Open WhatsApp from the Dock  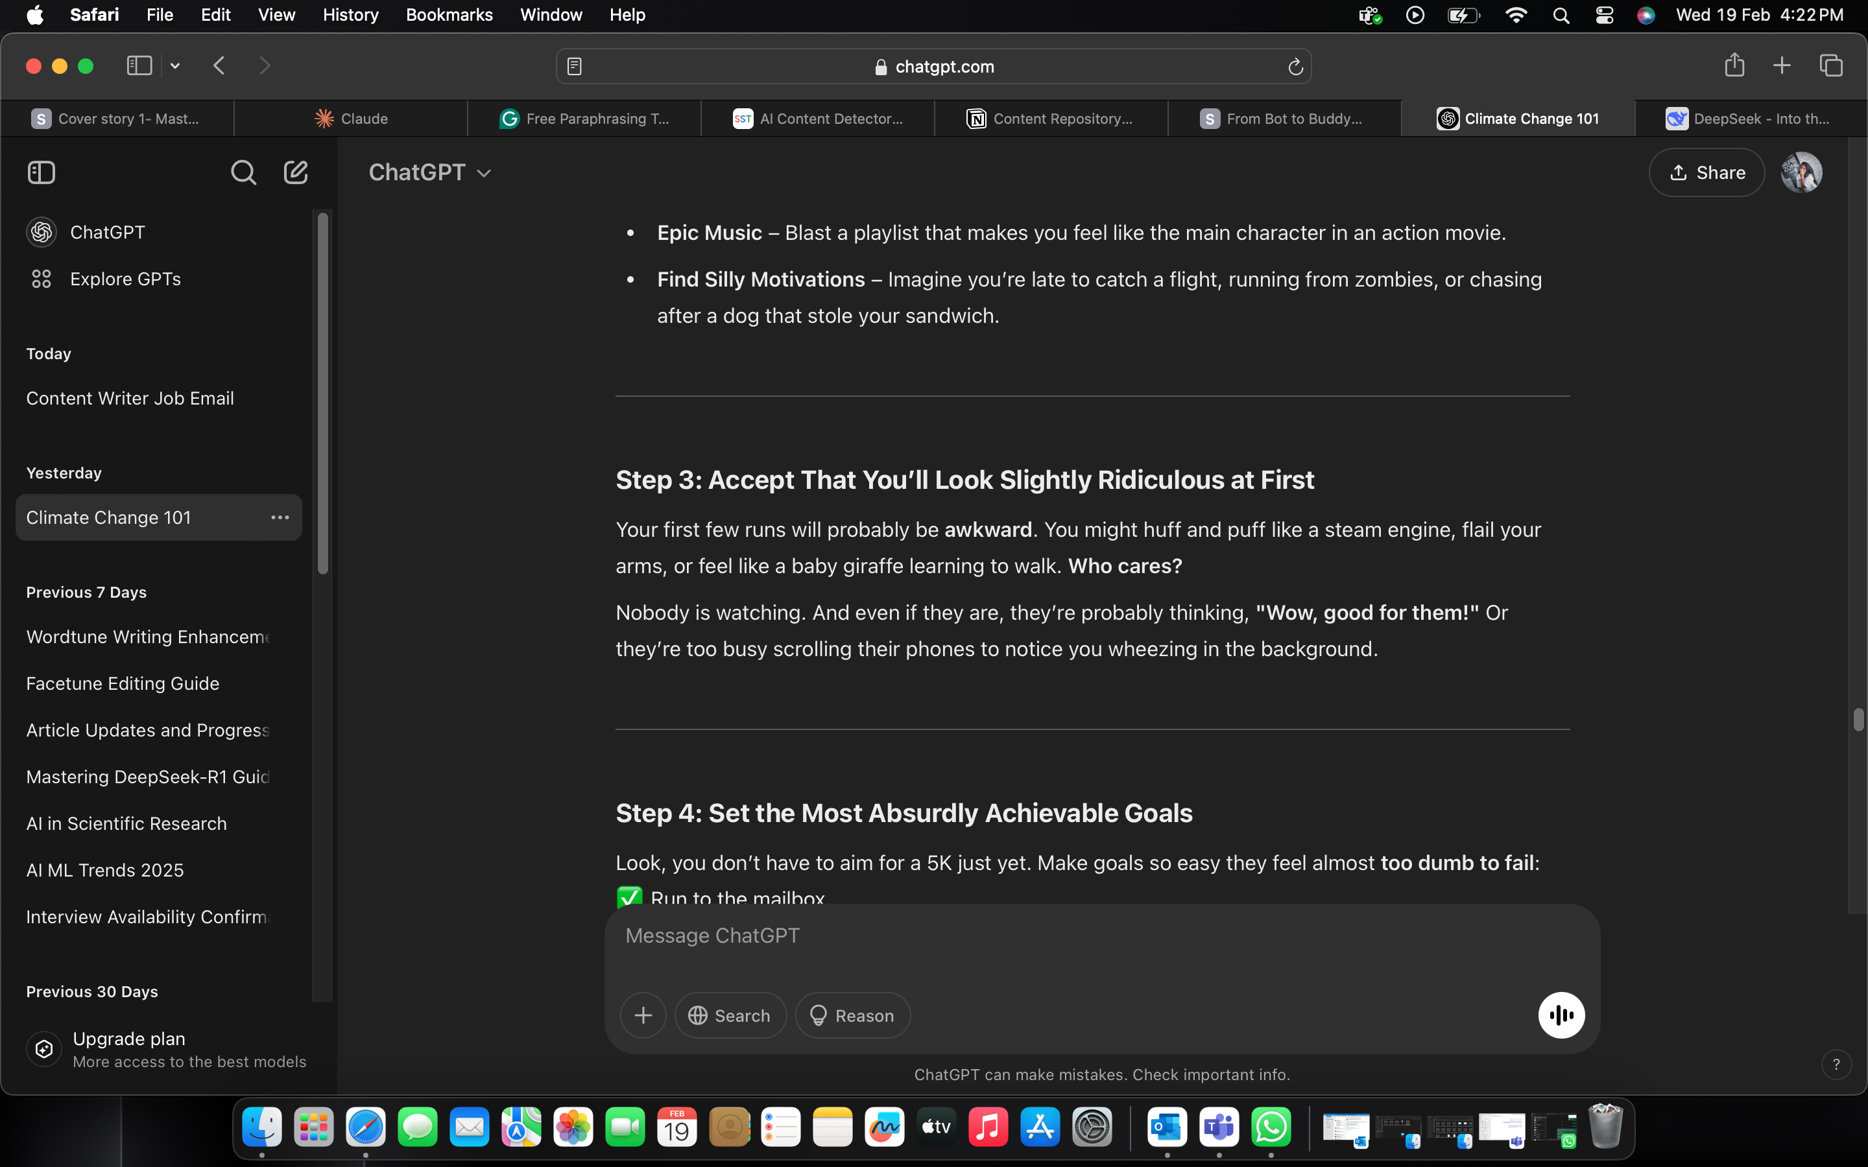pyautogui.click(x=1271, y=1127)
